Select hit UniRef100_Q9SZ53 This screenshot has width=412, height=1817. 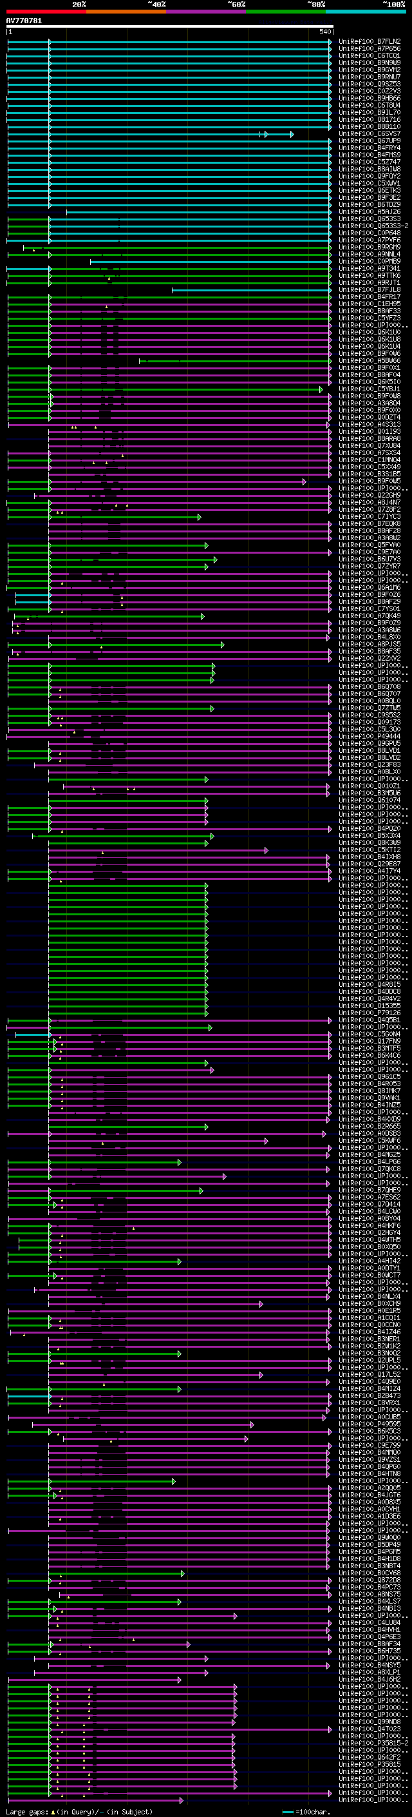point(369,84)
